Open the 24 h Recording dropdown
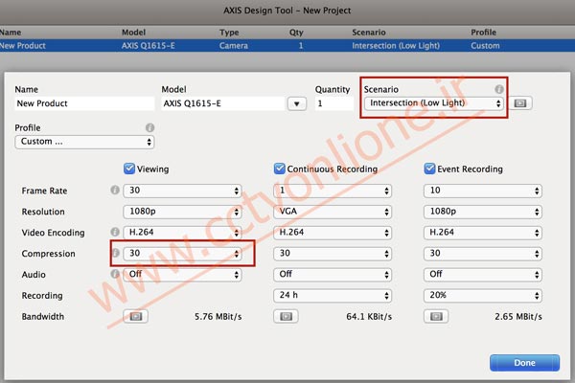 click(x=333, y=295)
